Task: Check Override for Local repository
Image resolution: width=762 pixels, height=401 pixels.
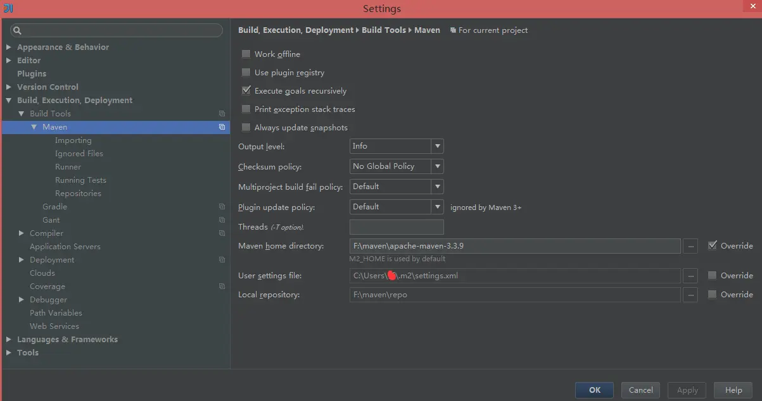Action: (712, 294)
